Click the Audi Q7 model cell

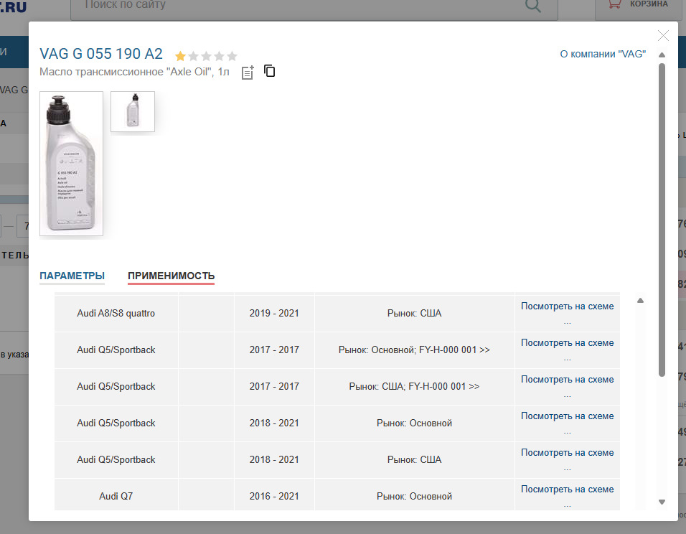pyautogui.click(x=116, y=496)
